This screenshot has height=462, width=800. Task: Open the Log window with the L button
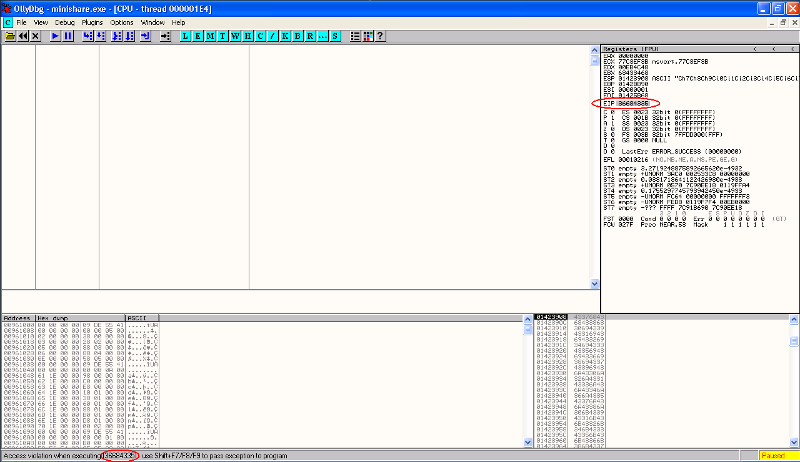[x=186, y=36]
